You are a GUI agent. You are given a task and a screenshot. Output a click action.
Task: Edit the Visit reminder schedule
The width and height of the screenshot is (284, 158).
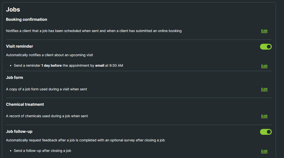(264, 66)
